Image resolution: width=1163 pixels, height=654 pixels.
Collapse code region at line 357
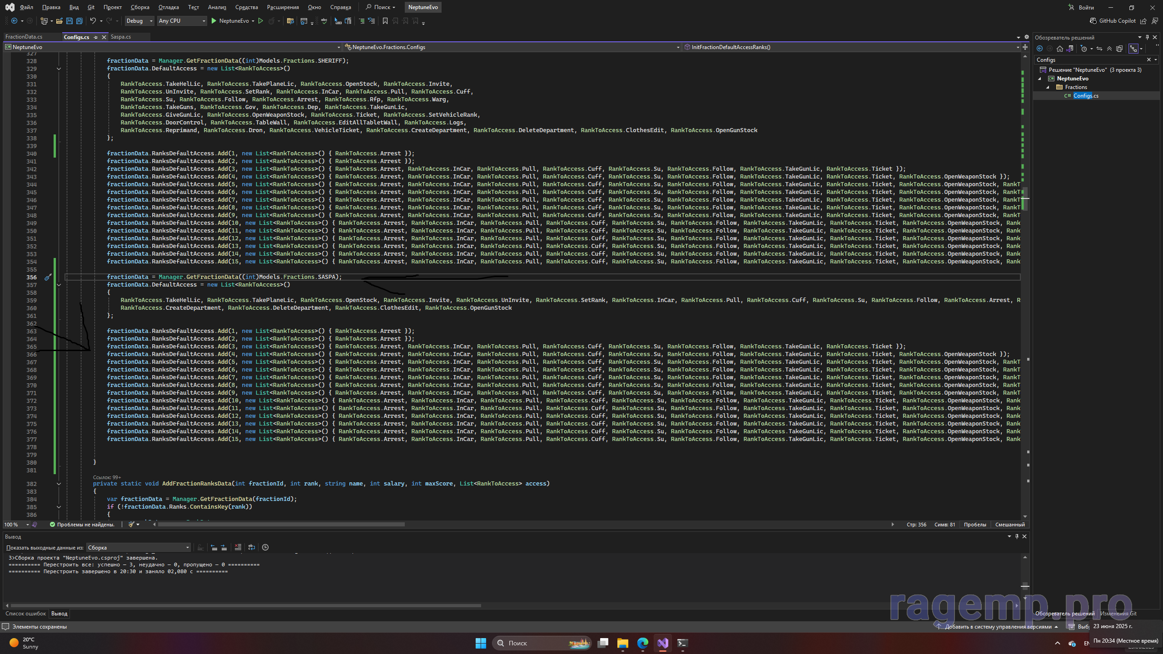[x=59, y=285]
